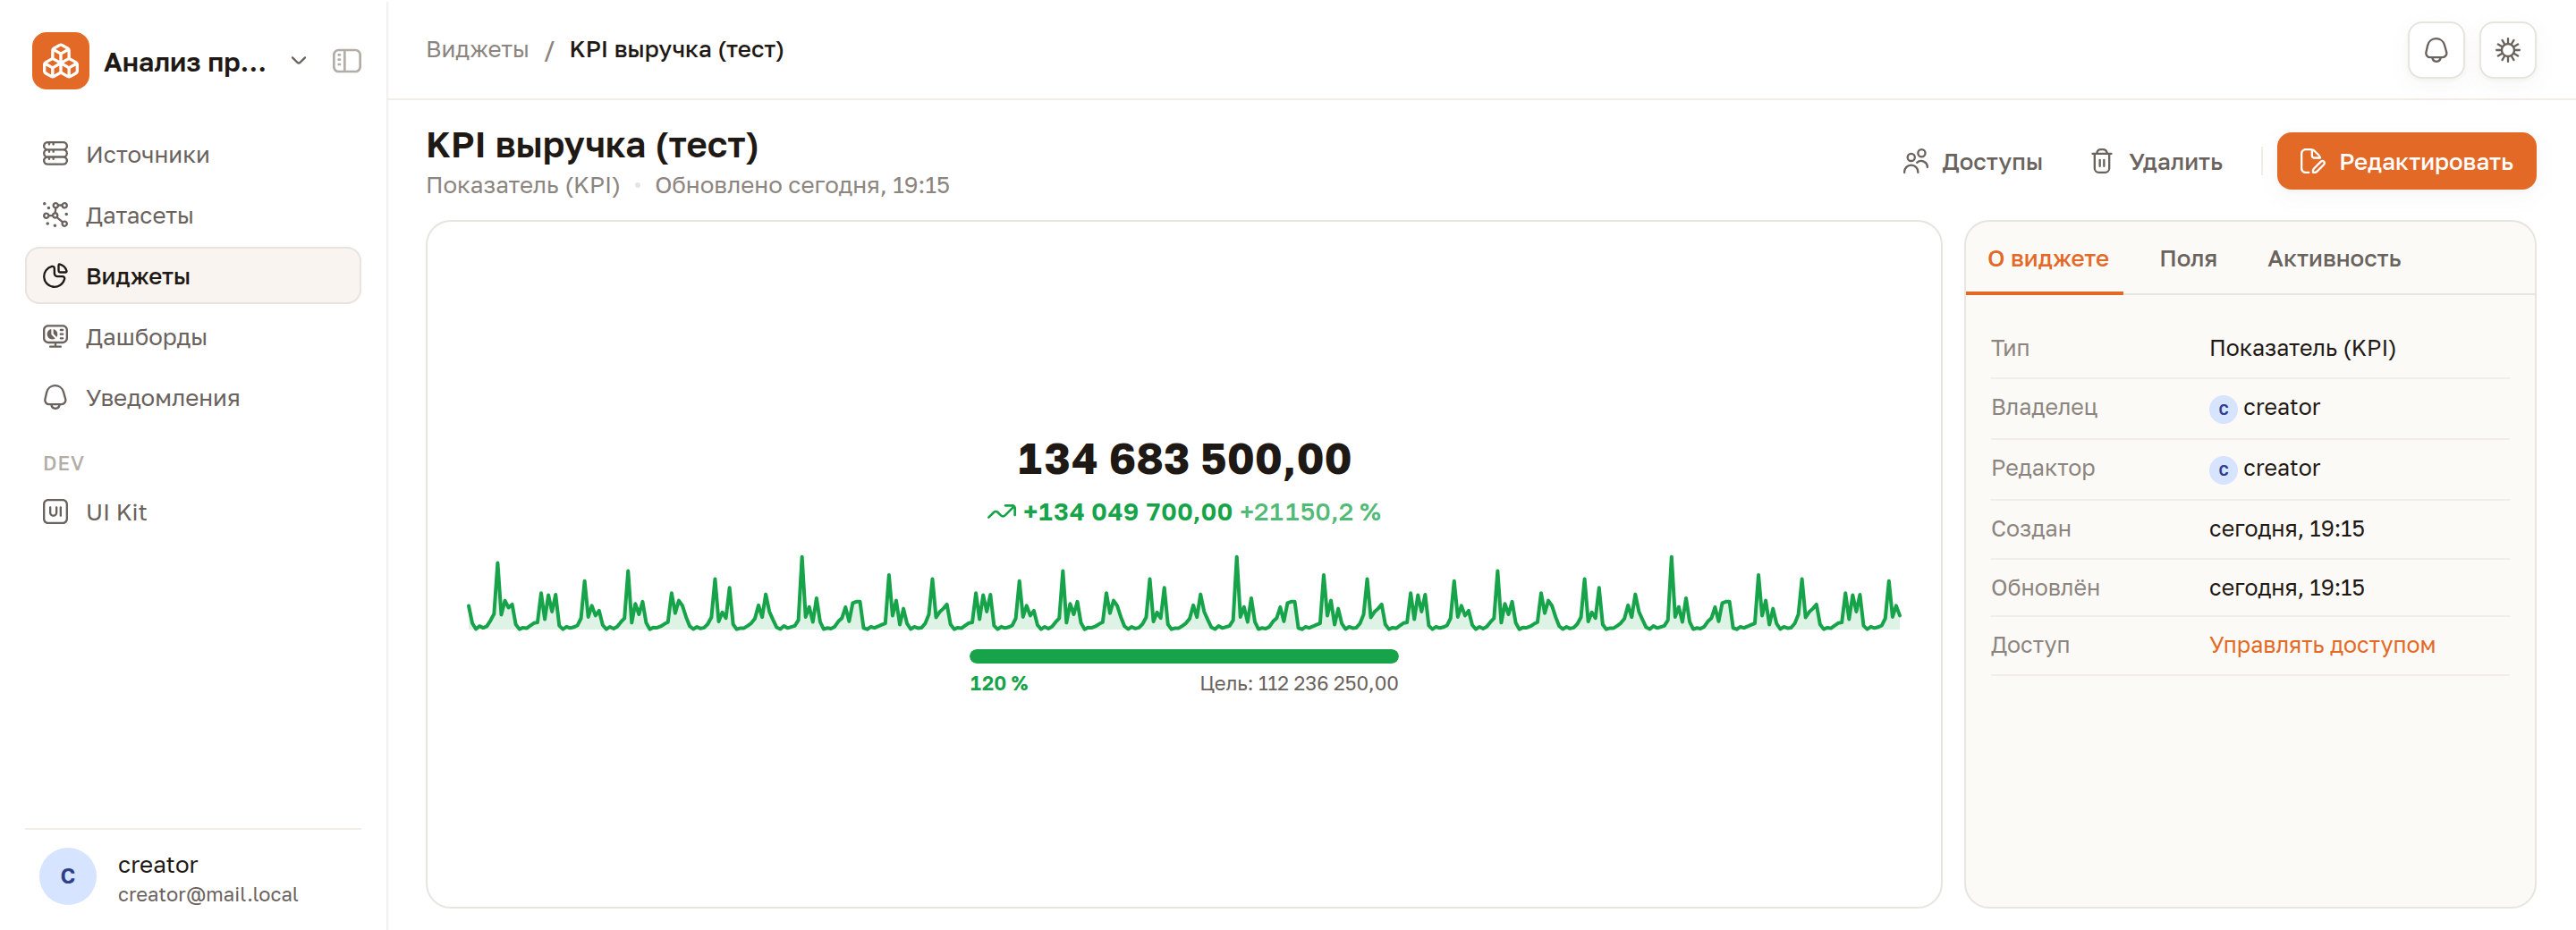Click the green sparkline chart
Screen dimensions: 2576x930
(x=1183, y=593)
